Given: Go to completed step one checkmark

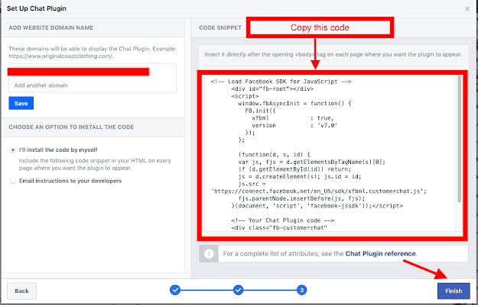Looking at the screenshot, I should pos(175,290).
